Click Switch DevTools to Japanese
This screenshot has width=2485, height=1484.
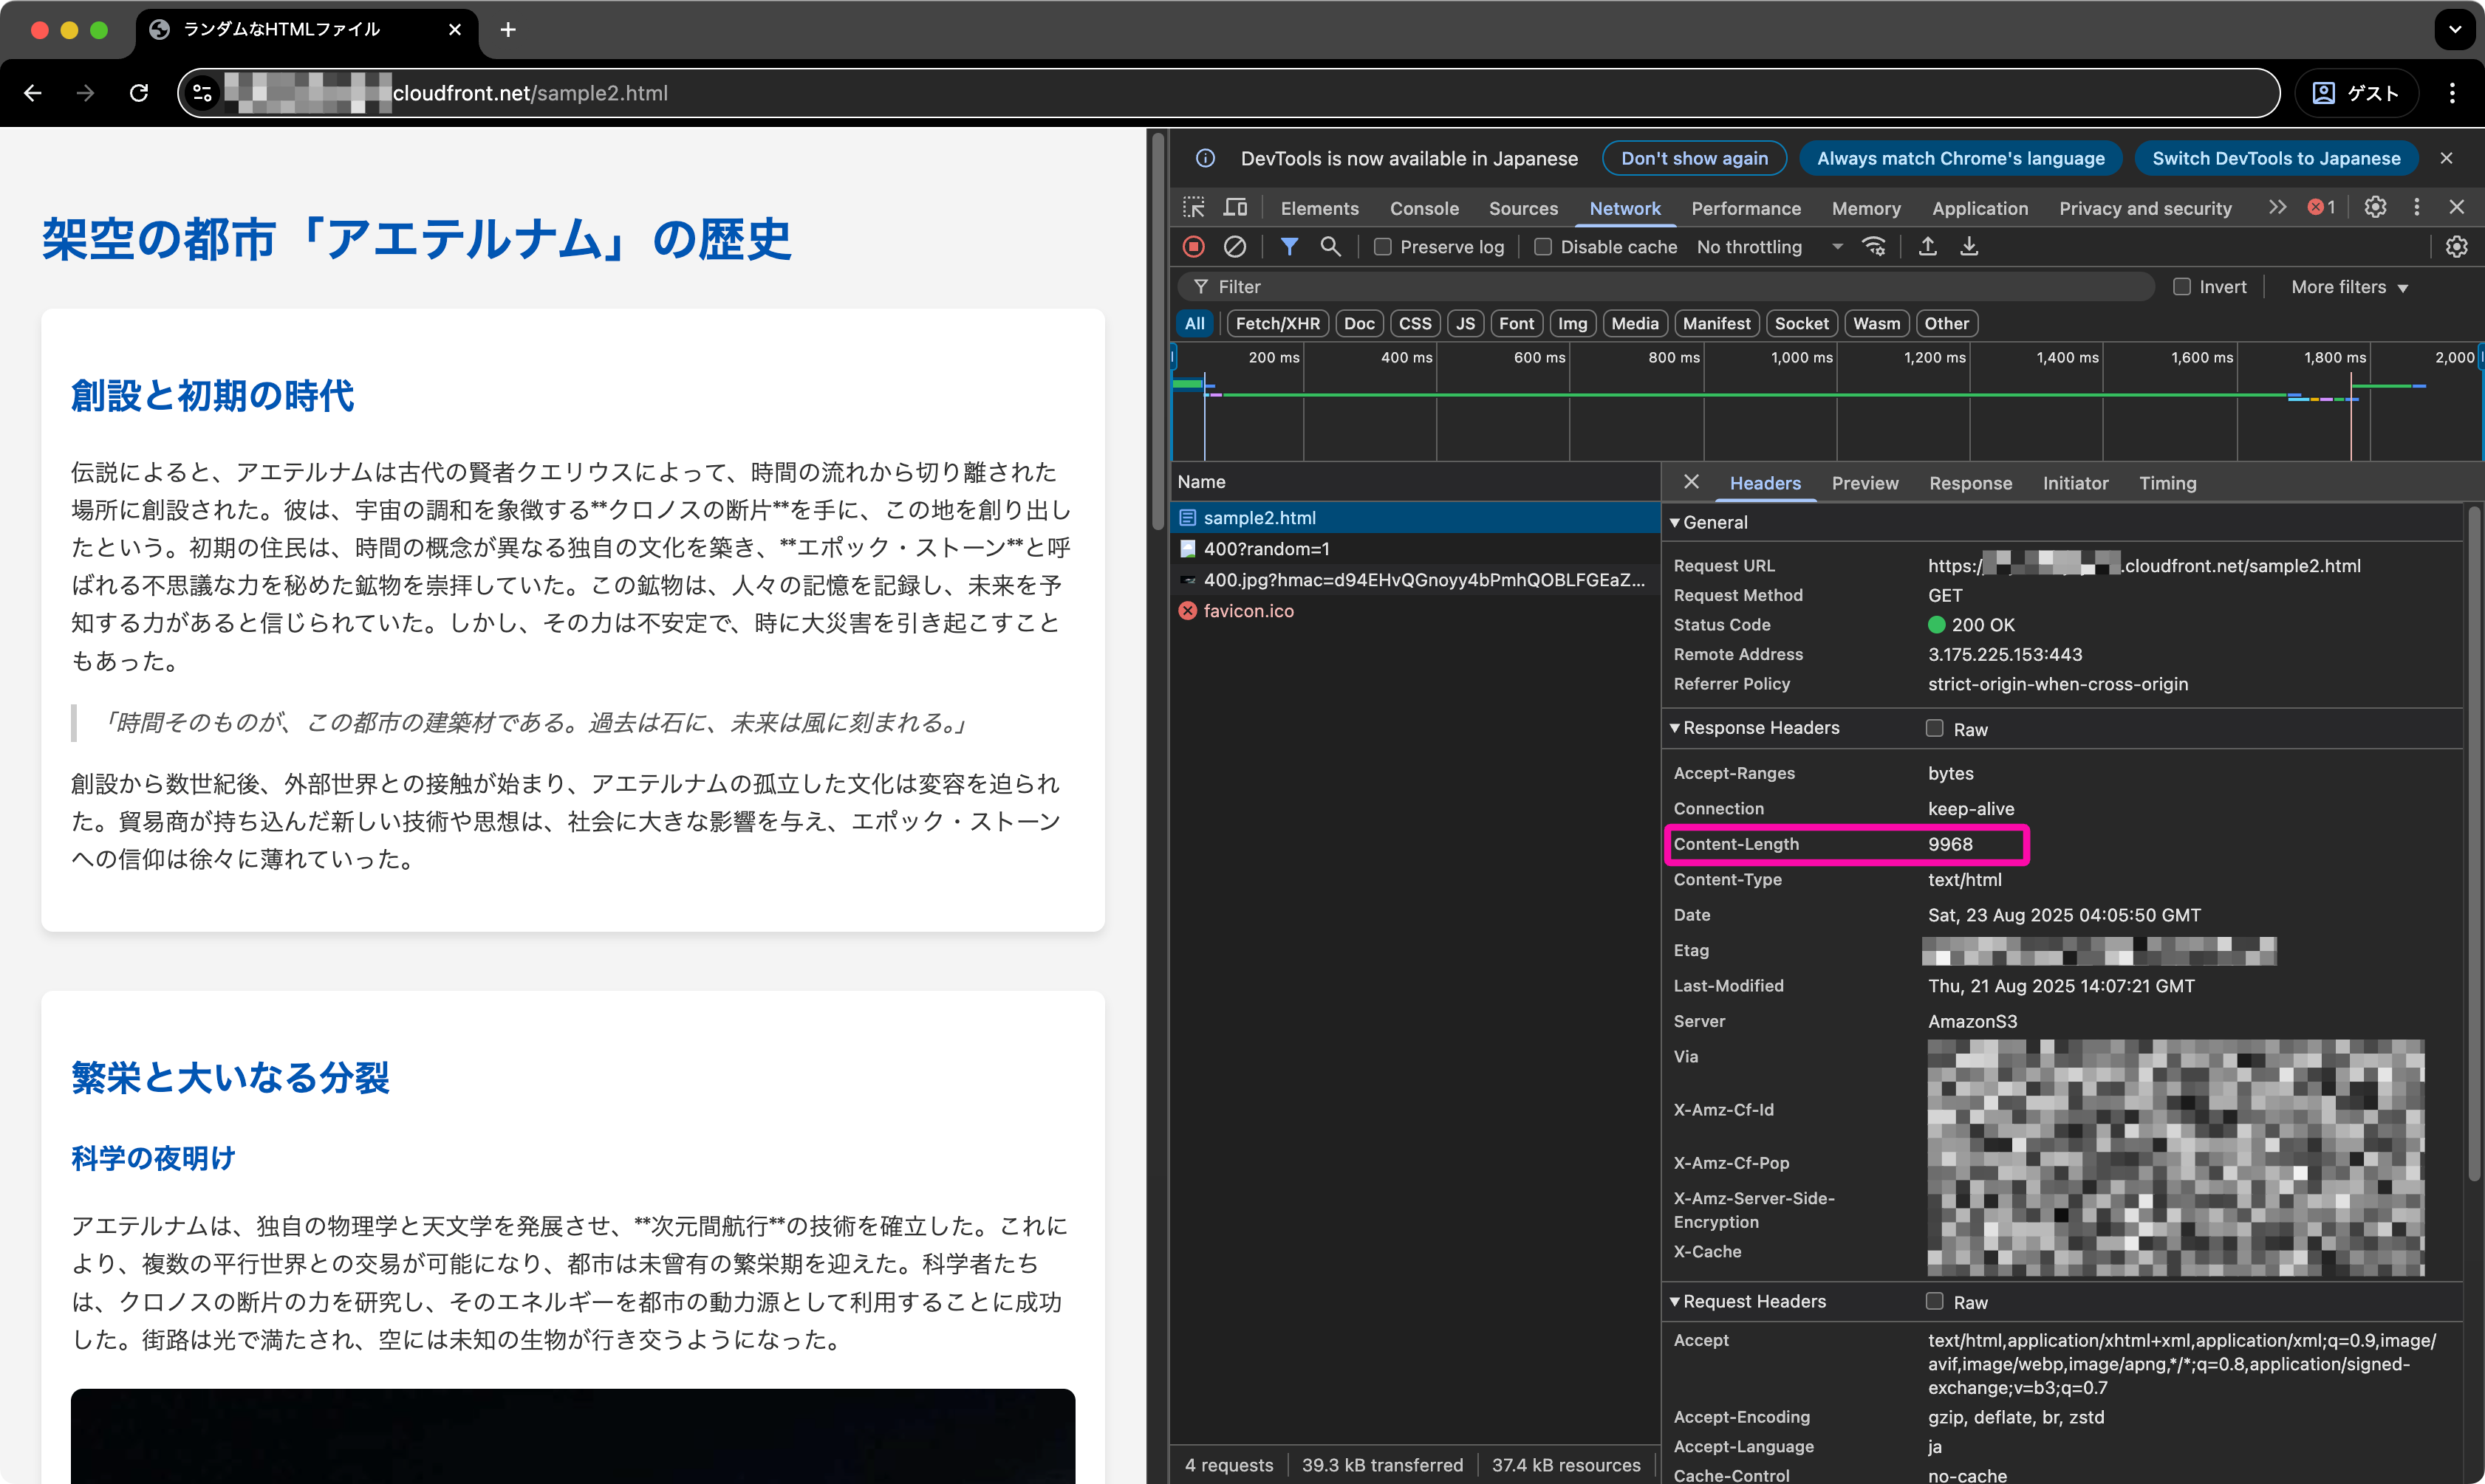click(x=2276, y=158)
